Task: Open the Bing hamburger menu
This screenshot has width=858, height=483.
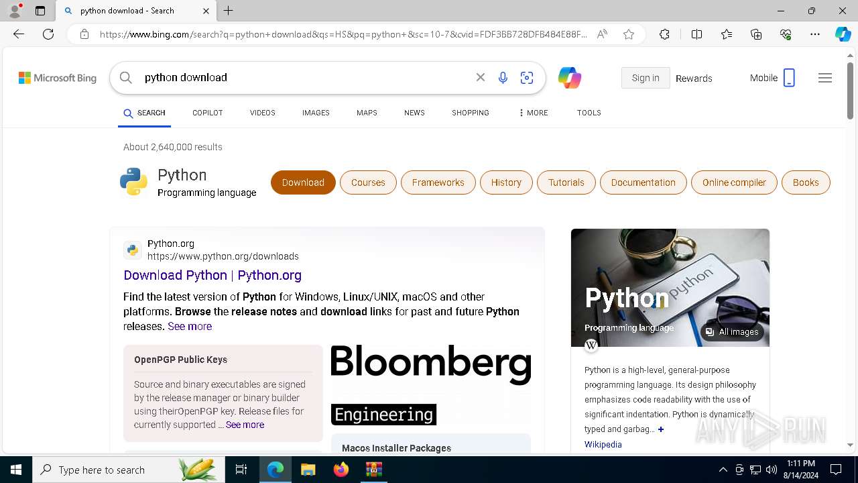Action: coord(825,78)
